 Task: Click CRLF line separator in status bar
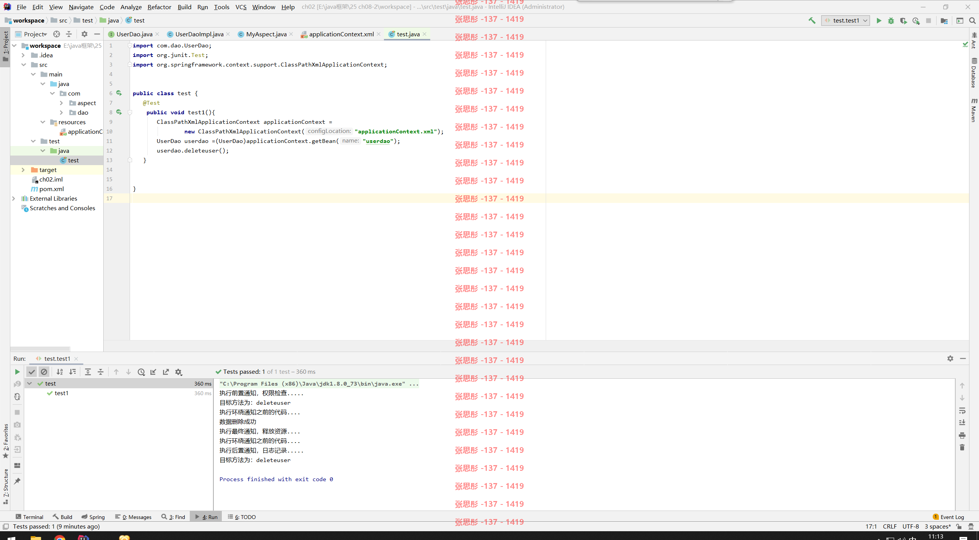pyautogui.click(x=890, y=526)
